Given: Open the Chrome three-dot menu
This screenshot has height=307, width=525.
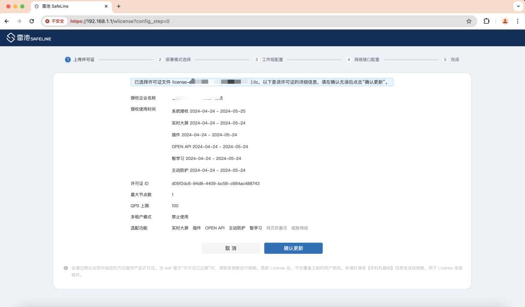Looking at the screenshot, I should [518, 21].
